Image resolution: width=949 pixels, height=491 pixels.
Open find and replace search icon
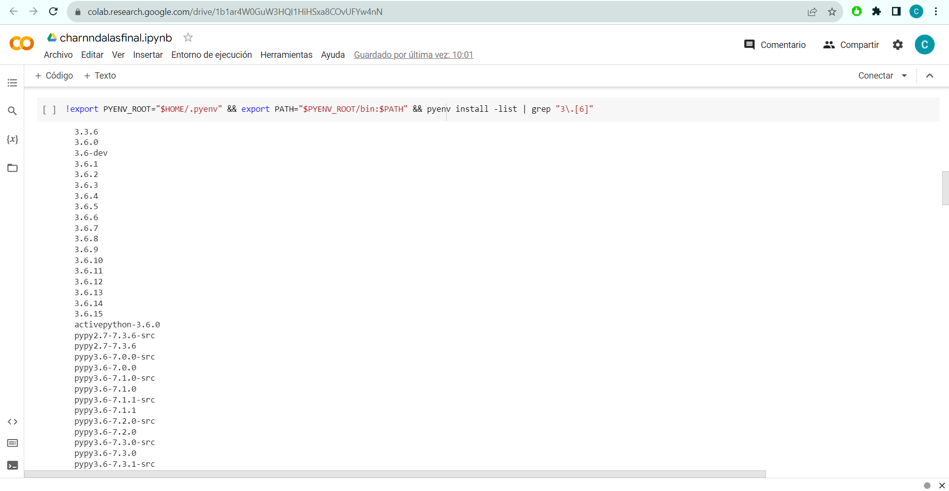click(12, 111)
